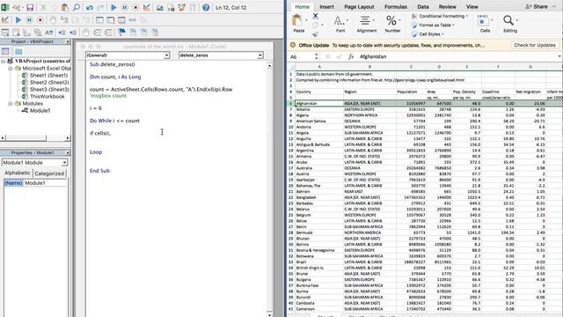The height and width of the screenshot is (317, 563).
Task: Open the delete_zeros procedure dropdown
Action: (x=260, y=55)
